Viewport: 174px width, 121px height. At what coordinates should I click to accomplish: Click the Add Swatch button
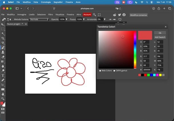pos(160,37)
